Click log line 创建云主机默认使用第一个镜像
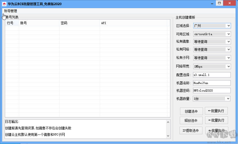This screenshot has height=144, width=238. pos(35,135)
